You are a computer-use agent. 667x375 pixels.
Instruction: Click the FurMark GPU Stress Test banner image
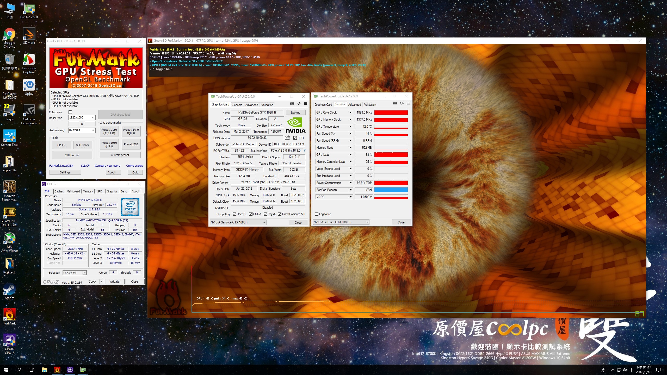click(x=96, y=68)
